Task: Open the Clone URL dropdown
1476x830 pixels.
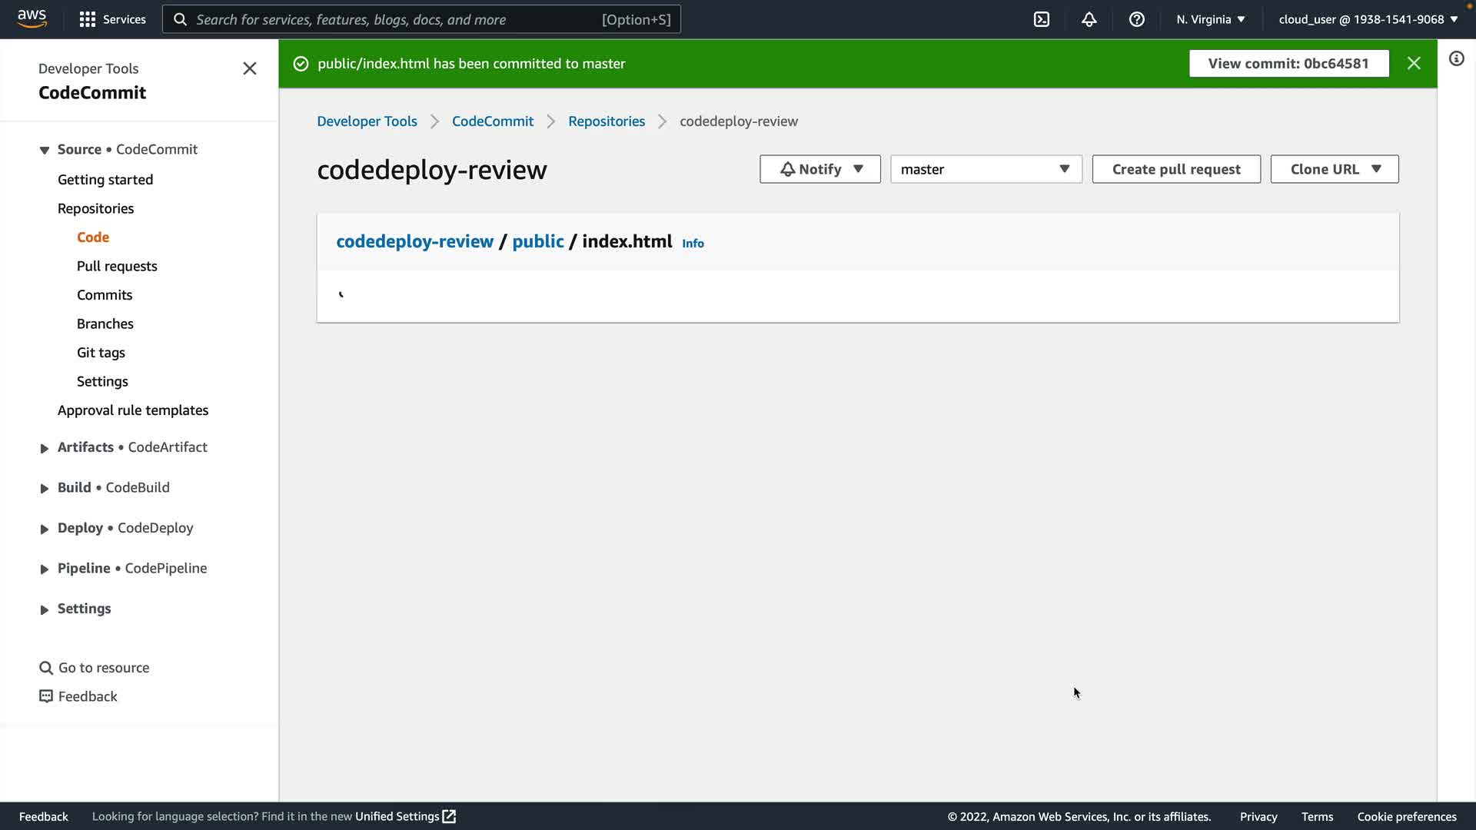Action: click(x=1334, y=169)
